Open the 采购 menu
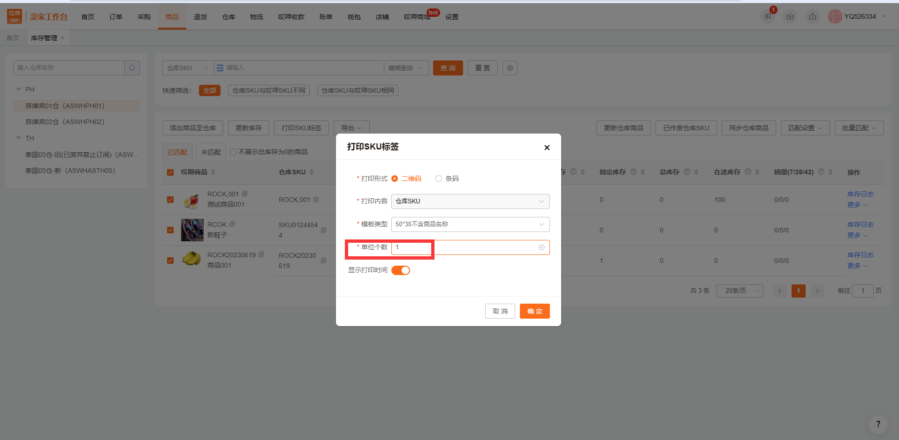 (144, 17)
